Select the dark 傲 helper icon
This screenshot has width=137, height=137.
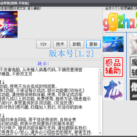pos(133,90)
